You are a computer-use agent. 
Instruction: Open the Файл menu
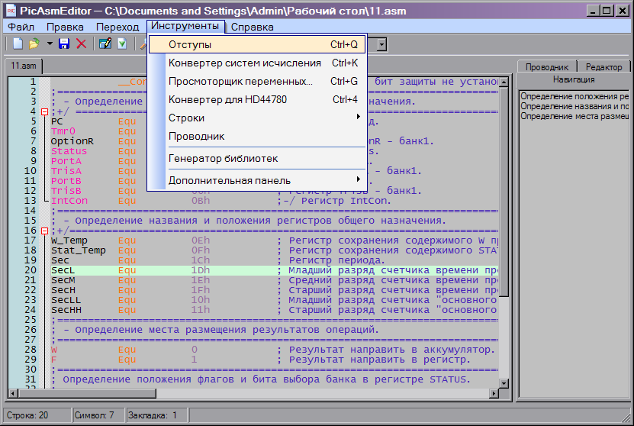pyautogui.click(x=21, y=27)
